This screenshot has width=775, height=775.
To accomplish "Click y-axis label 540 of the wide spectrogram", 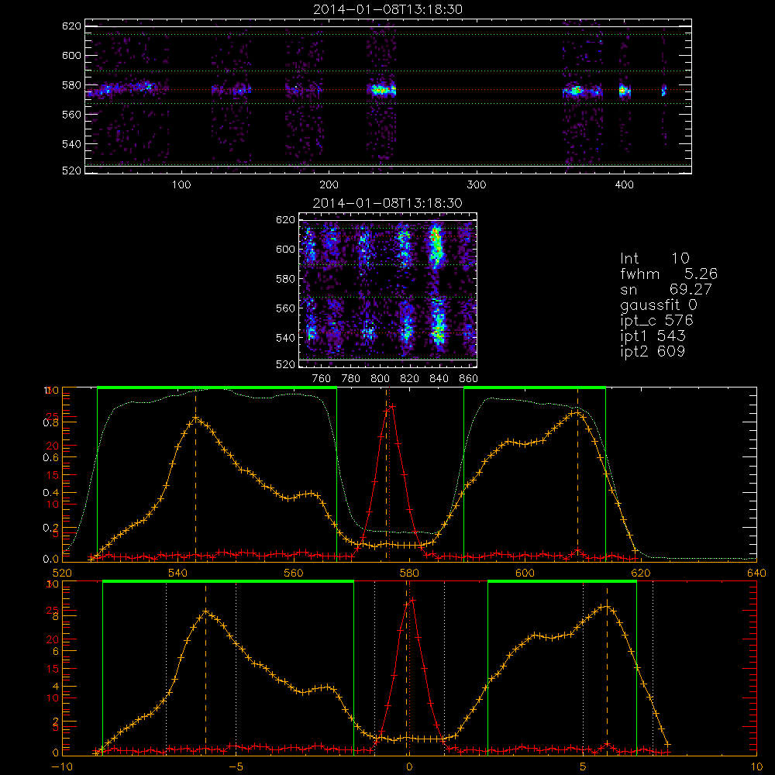I will (71, 144).
